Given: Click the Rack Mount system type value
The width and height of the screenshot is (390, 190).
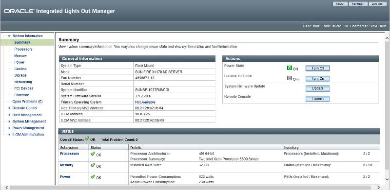Looking at the screenshot, I should 144,66.
